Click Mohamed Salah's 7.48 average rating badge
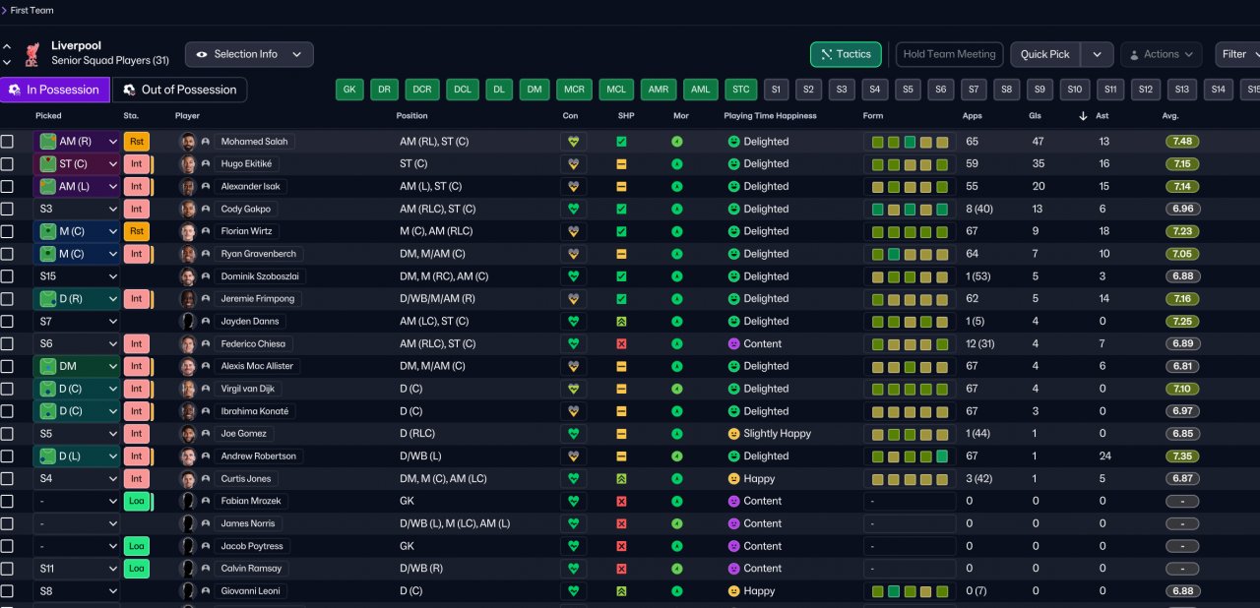 coord(1182,141)
